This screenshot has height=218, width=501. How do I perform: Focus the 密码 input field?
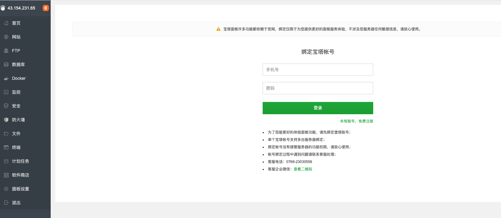318,88
